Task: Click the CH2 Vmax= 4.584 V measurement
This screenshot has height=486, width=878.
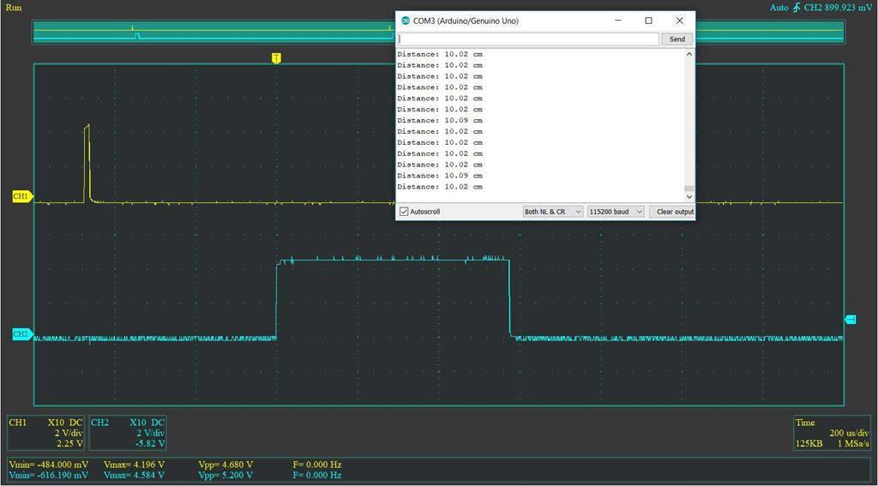Action: (134, 476)
